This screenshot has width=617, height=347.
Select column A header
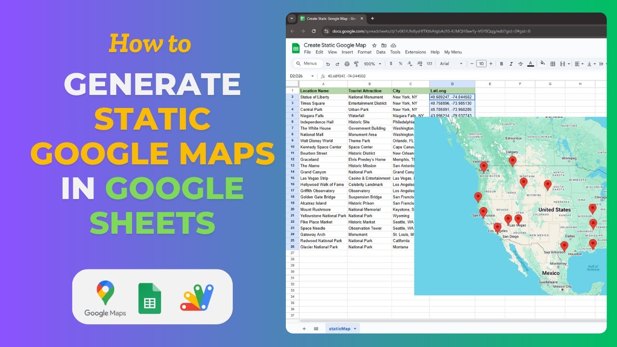point(323,84)
